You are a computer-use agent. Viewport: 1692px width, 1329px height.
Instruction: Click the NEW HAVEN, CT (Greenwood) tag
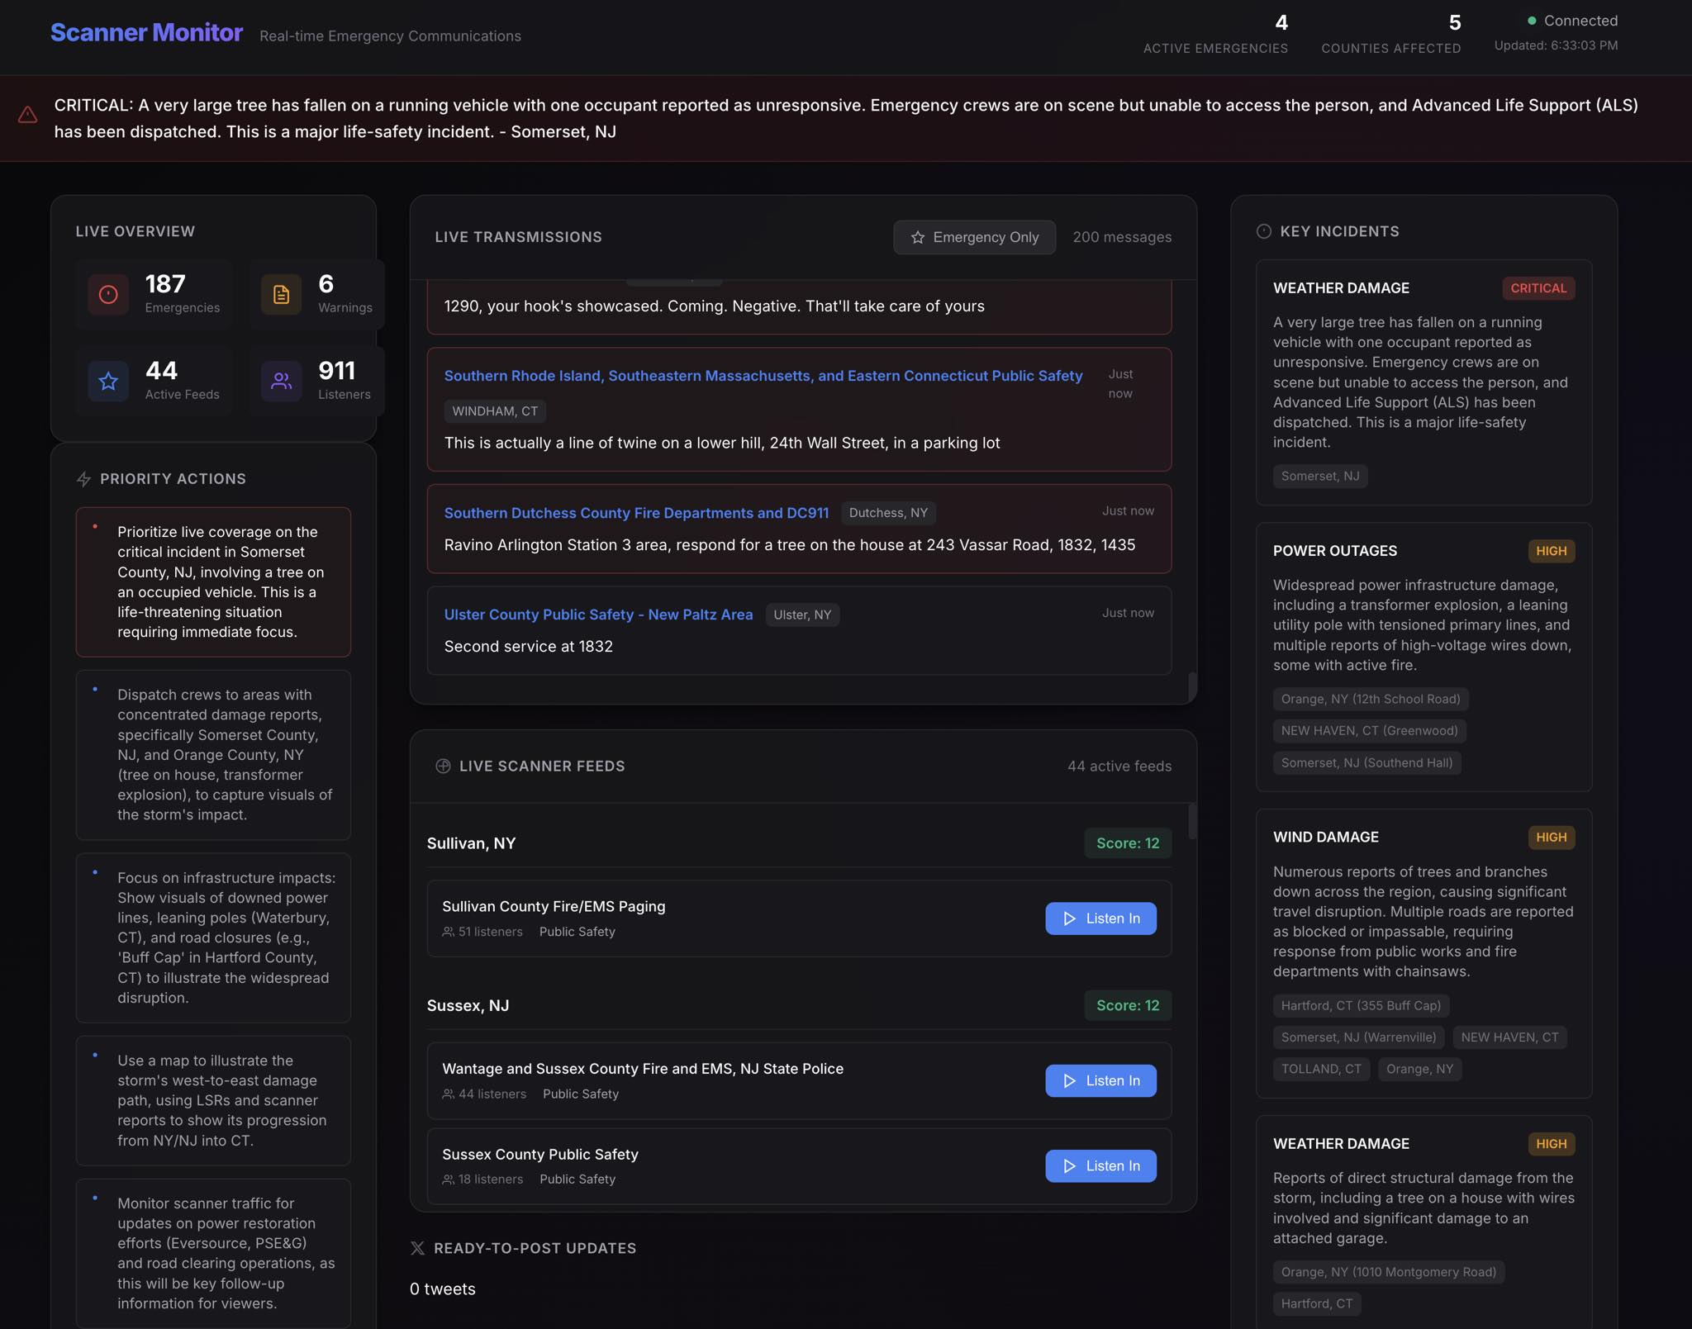pos(1369,730)
